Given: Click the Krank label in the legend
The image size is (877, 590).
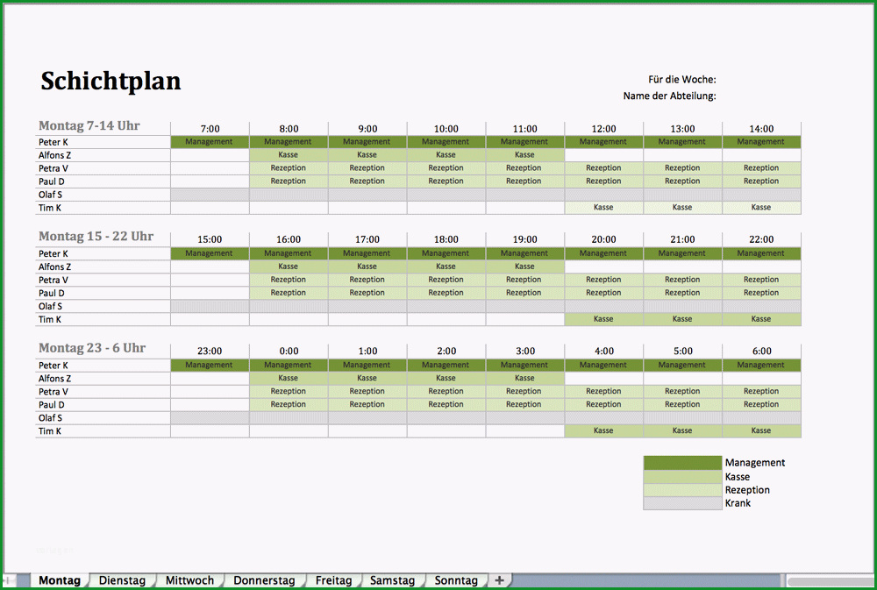Looking at the screenshot, I should (x=738, y=503).
